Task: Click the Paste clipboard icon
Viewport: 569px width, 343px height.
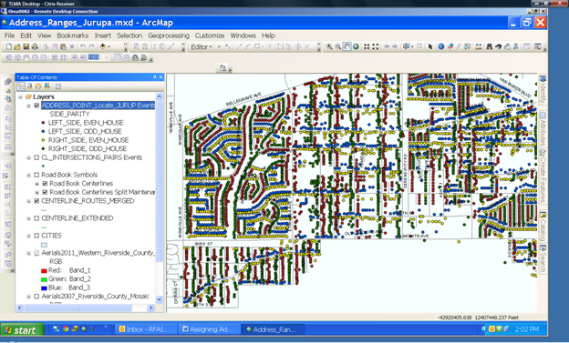Action: pos(63,46)
